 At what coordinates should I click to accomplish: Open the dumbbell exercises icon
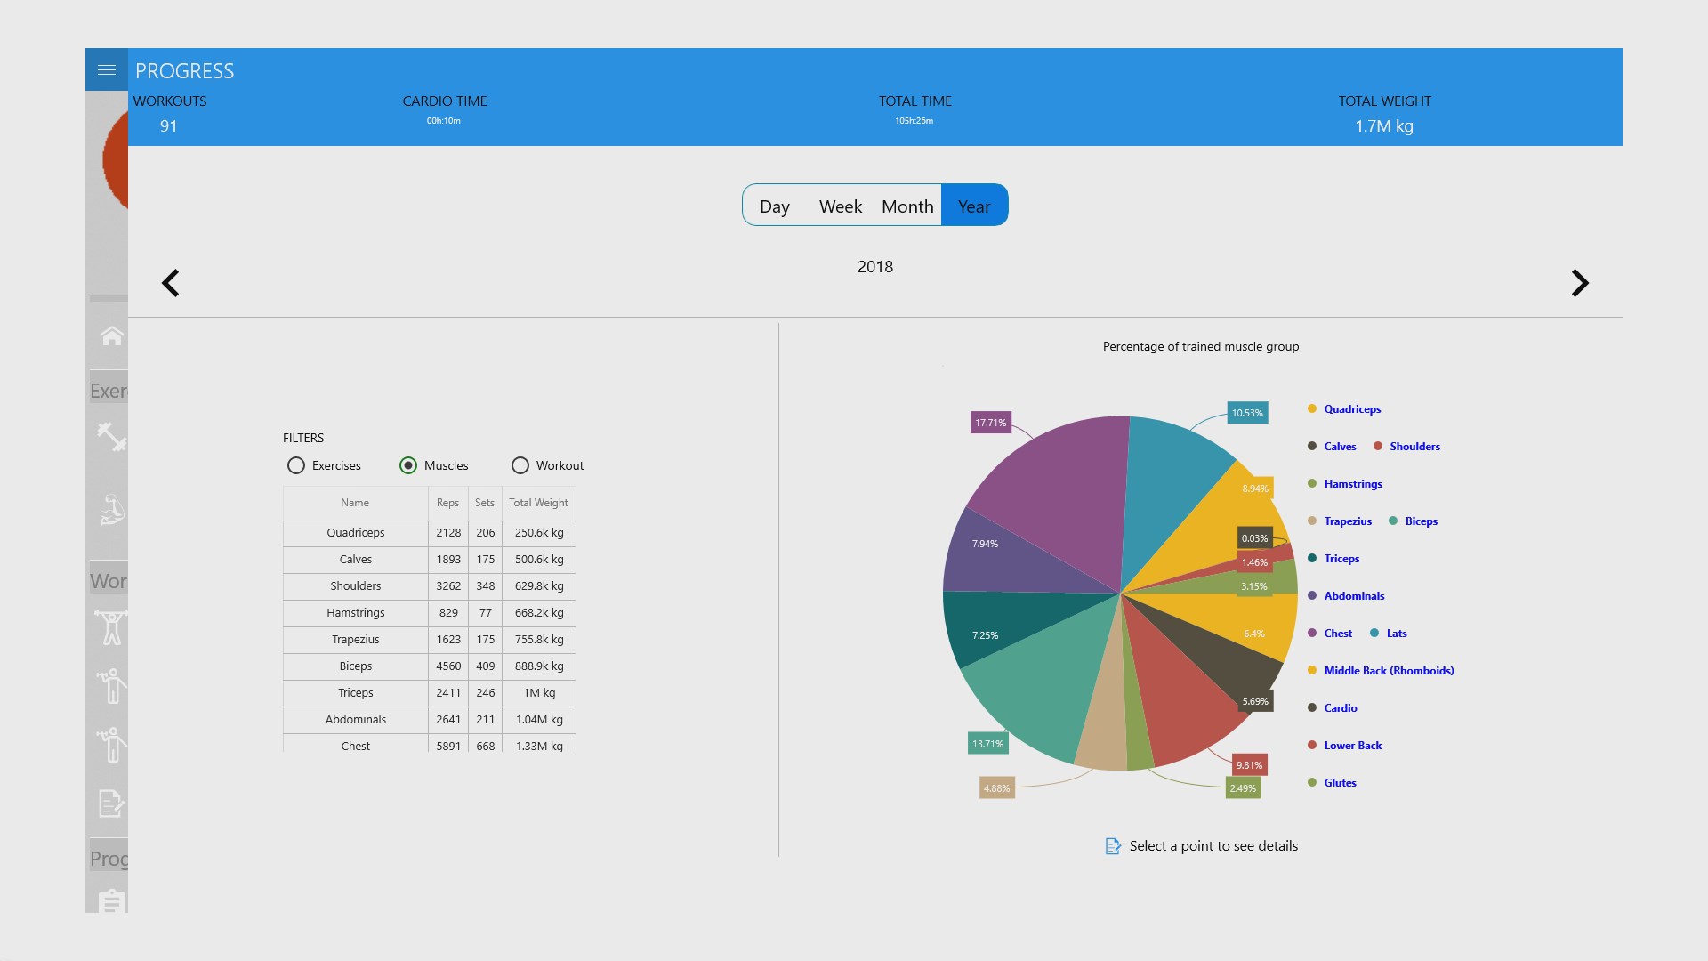[111, 436]
